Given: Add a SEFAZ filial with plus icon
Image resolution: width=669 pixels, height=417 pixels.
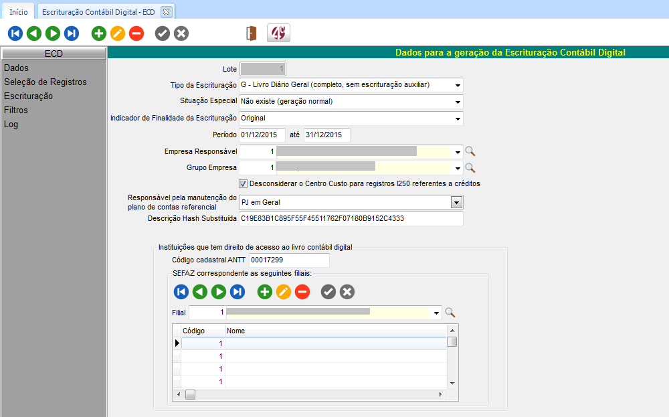Looking at the screenshot, I should [x=265, y=292].
